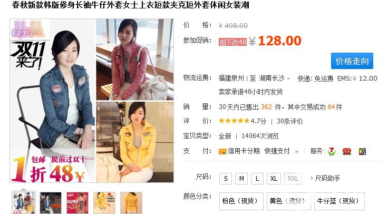
Task: Click the credit card installment icon
Action: [222, 151]
